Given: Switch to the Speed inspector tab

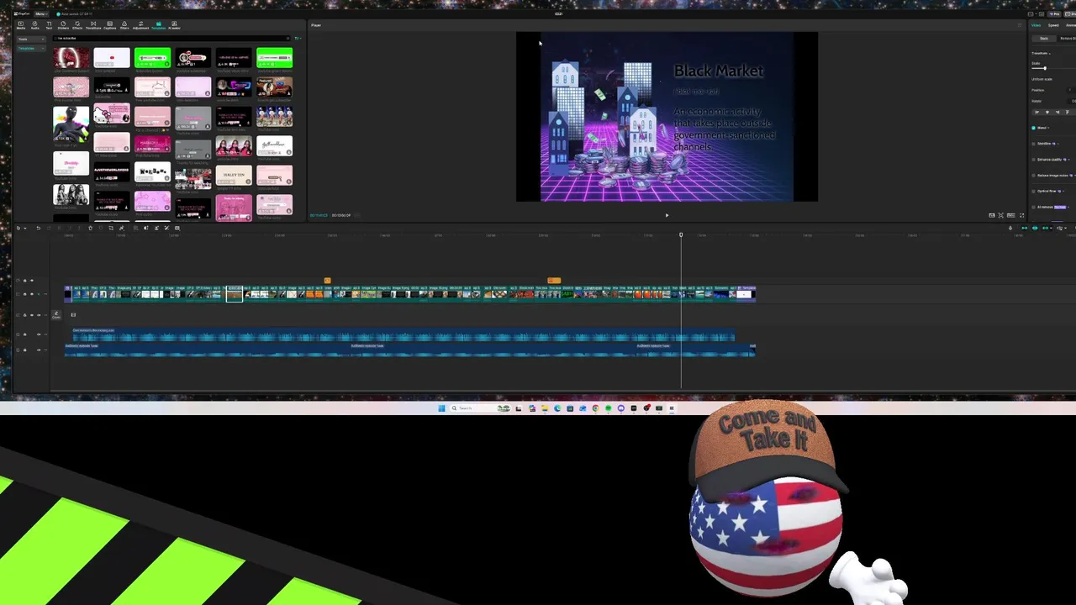Looking at the screenshot, I should tap(1053, 25).
